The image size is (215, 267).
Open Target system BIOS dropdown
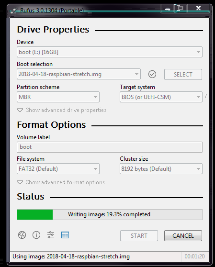(x=161, y=97)
